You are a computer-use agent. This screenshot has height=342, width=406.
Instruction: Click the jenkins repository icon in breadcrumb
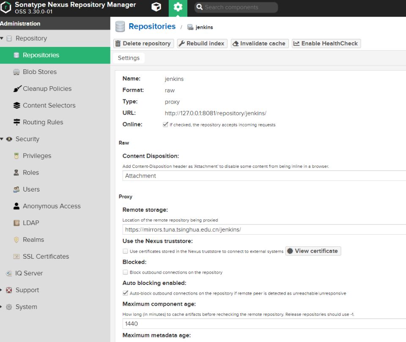[190, 27]
